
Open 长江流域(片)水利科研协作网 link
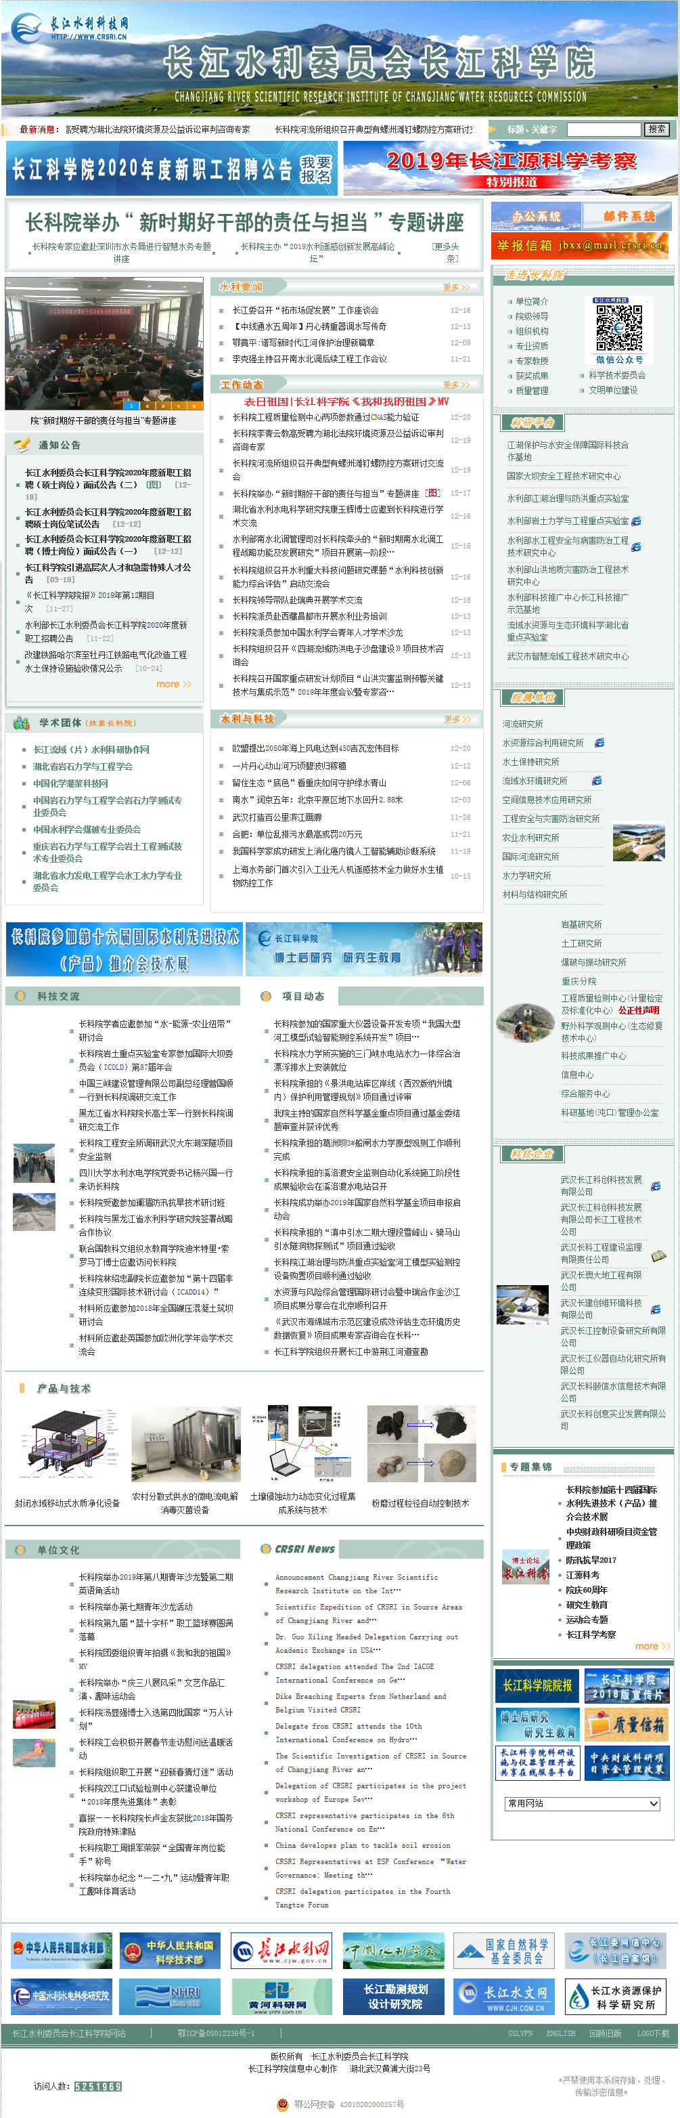point(91,749)
